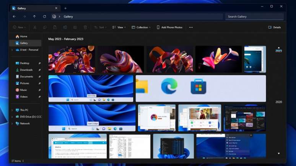Expand the Network node
The width and height of the screenshot is (296, 166).
(x=12, y=124)
